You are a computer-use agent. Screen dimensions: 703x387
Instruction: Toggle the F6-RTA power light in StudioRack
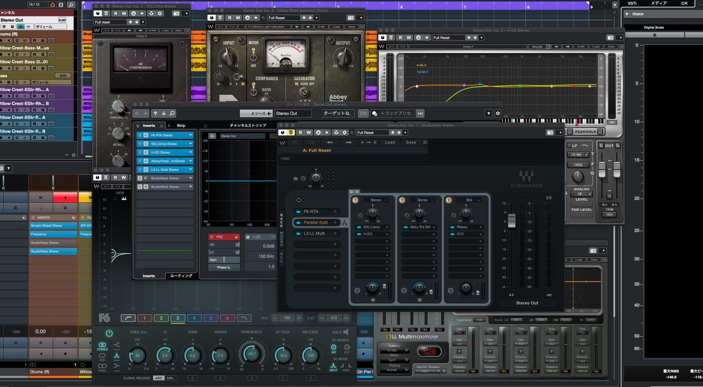pyautogui.click(x=298, y=212)
